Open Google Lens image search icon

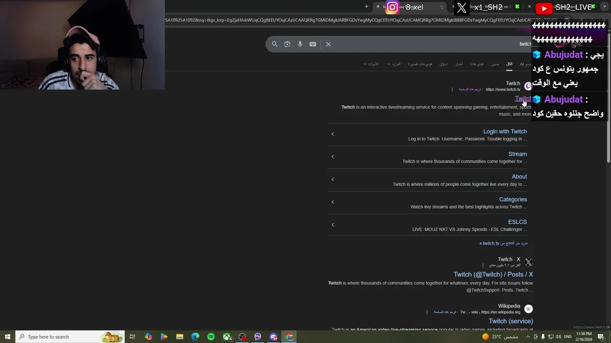click(287, 44)
